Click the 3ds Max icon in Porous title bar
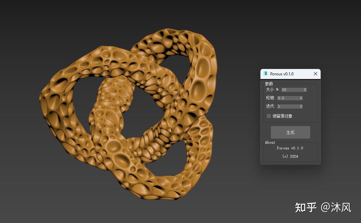Screen dimensions: 361x223 pos(265,74)
